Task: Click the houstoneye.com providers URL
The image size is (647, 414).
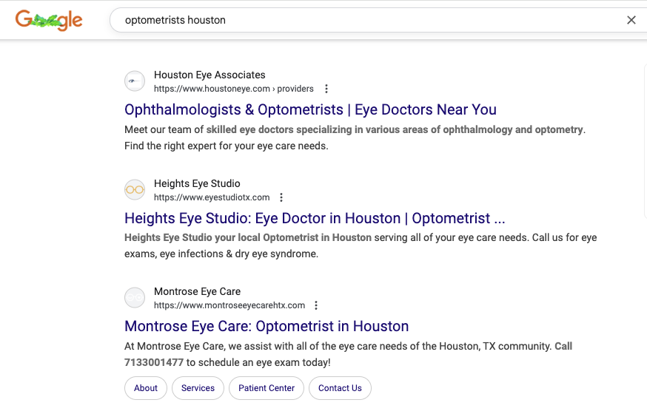Action: click(233, 89)
